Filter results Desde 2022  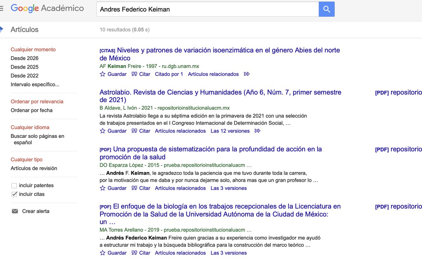point(25,76)
